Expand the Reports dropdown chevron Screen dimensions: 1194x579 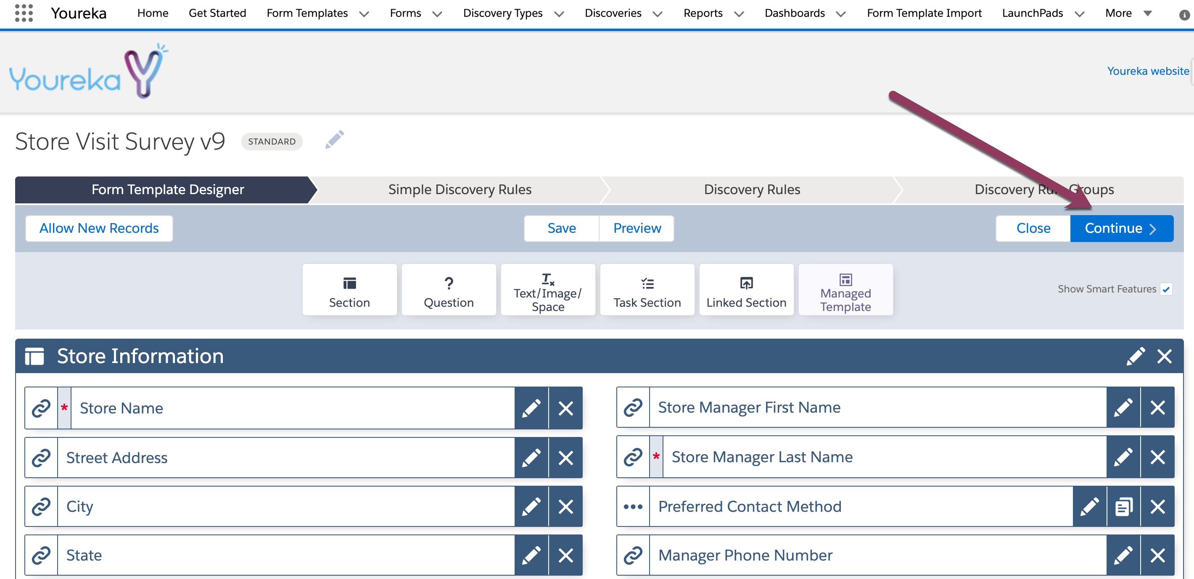click(739, 14)
